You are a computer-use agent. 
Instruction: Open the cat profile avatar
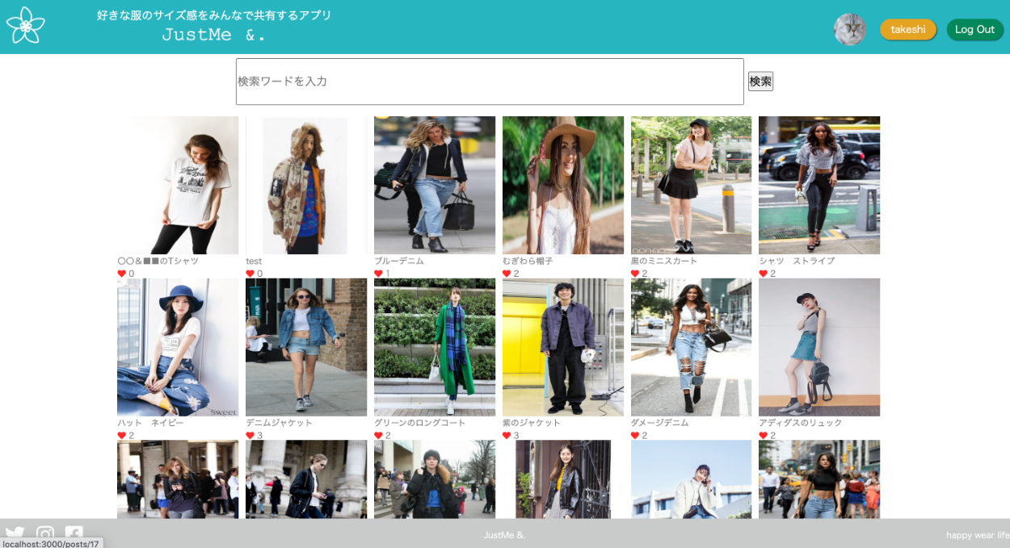(849, 30)
